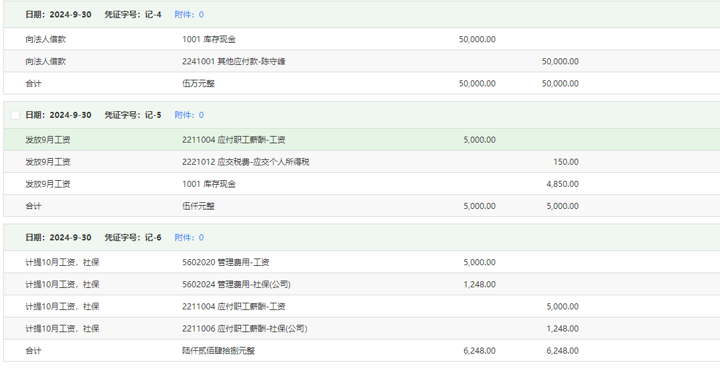This screenshot has height=371, width=720.
Task: Select the 应交税费-应交个人所得税 row
Action: (x=362, y=161)
